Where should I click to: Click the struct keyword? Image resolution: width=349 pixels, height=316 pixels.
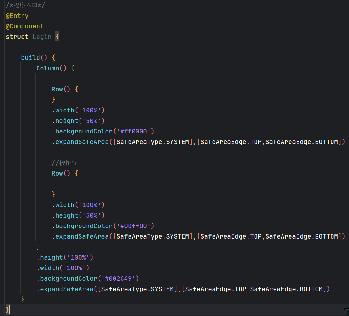tap(17, 37)
